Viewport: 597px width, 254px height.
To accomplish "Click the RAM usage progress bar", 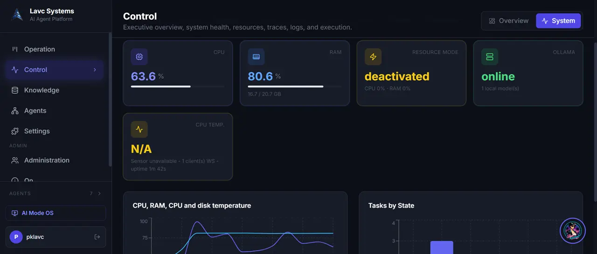I will pos(294,87).
